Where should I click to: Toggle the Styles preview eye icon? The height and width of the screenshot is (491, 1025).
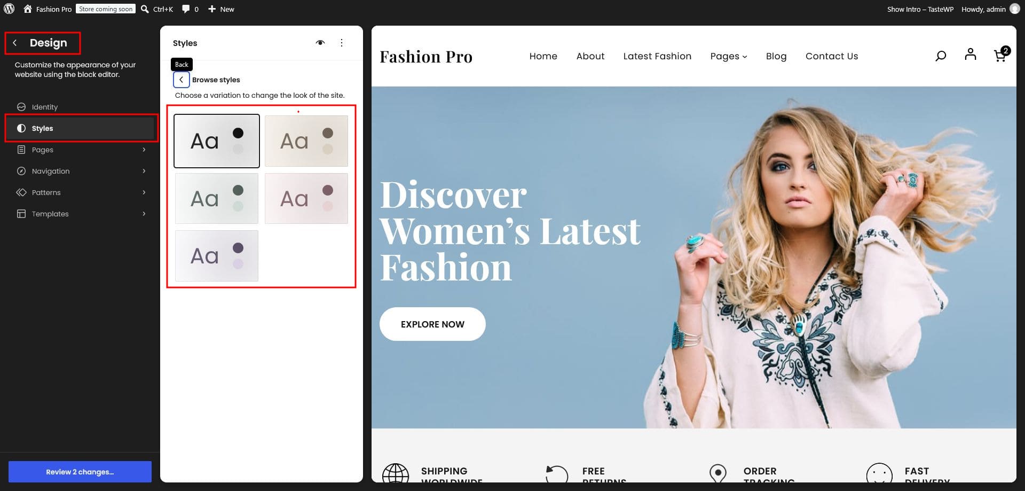pyautogui.click(x=320, y=43)
